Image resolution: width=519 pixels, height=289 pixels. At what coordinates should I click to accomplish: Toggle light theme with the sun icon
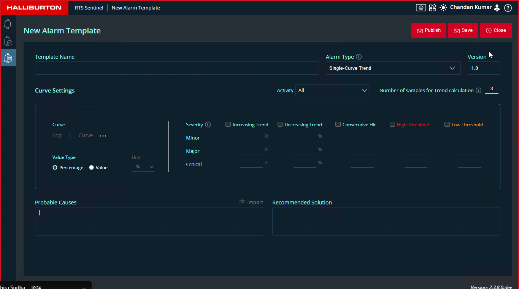click(443, 8)
